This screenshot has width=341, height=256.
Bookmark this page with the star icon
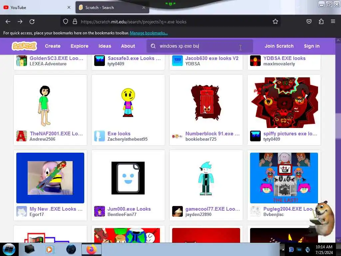(x=275, y=21)
